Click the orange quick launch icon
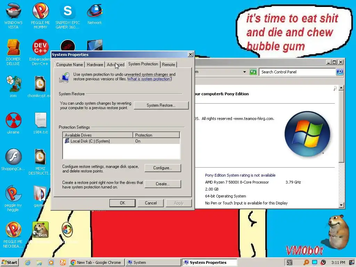 click(63, 262)
